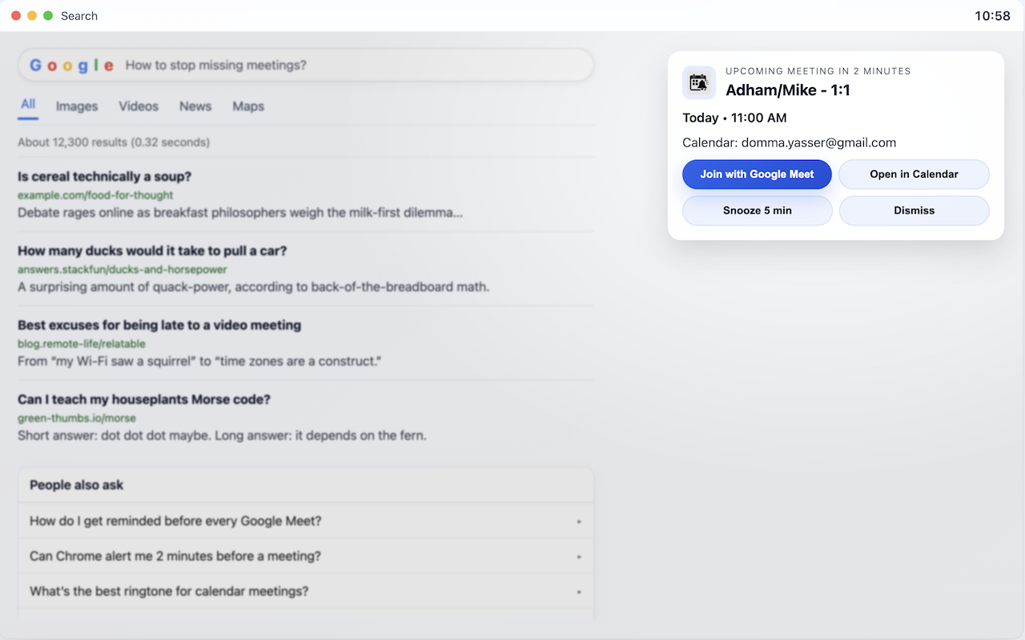
Task: Open the News tab
Action: (x=195, y=106)
